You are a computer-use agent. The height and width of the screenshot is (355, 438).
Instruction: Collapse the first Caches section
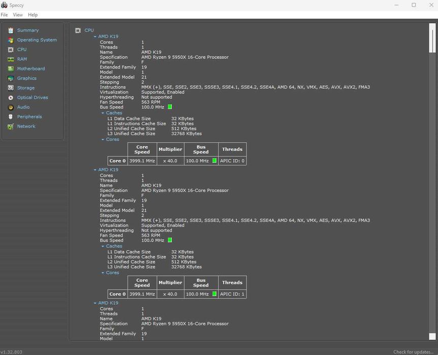pyautogui.click(x=103, y=113)
